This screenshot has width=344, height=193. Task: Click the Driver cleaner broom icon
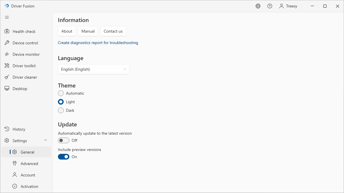click(x=7, y=77)
